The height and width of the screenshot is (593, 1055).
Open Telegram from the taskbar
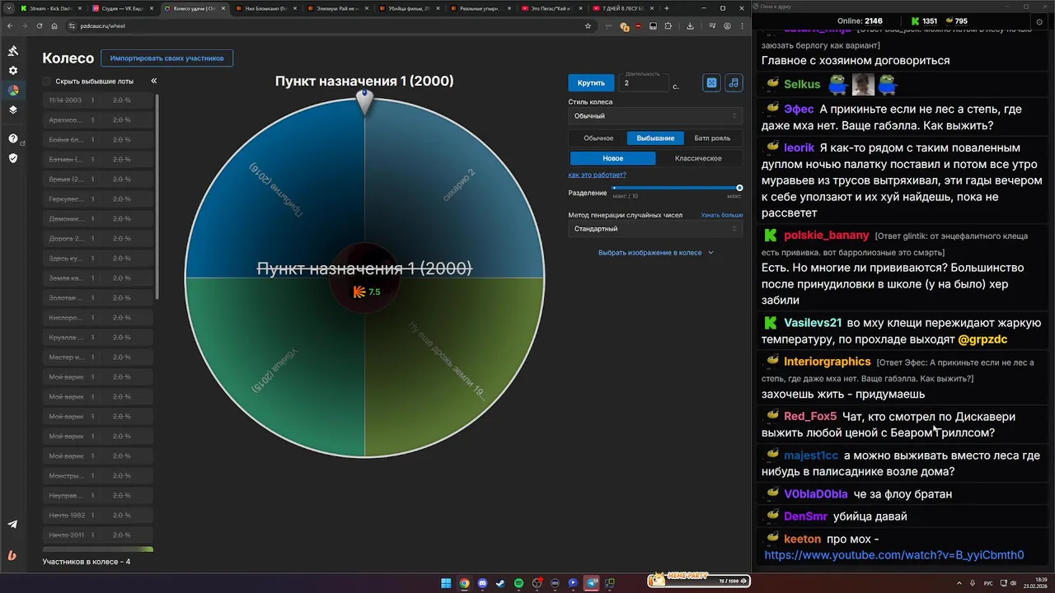[x=591, y=583]
